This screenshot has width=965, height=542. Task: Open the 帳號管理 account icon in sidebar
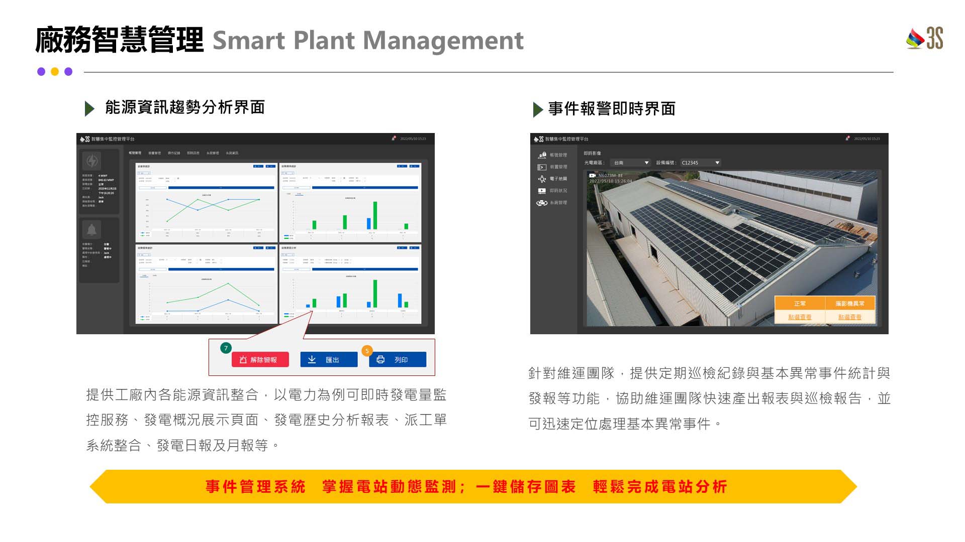pyautogui.click(x=543, y=155)
